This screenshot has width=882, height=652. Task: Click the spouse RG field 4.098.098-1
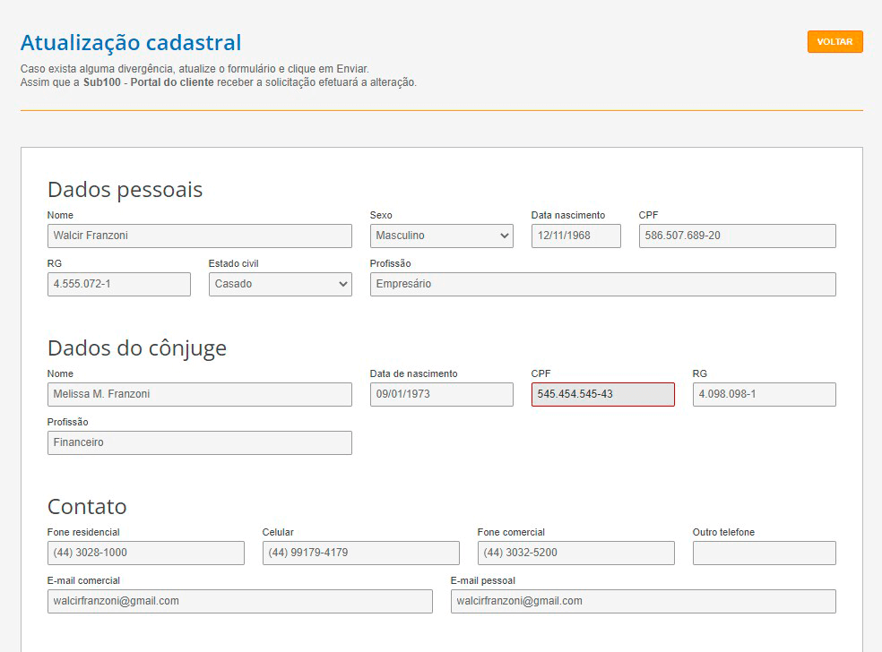(764, 394)
